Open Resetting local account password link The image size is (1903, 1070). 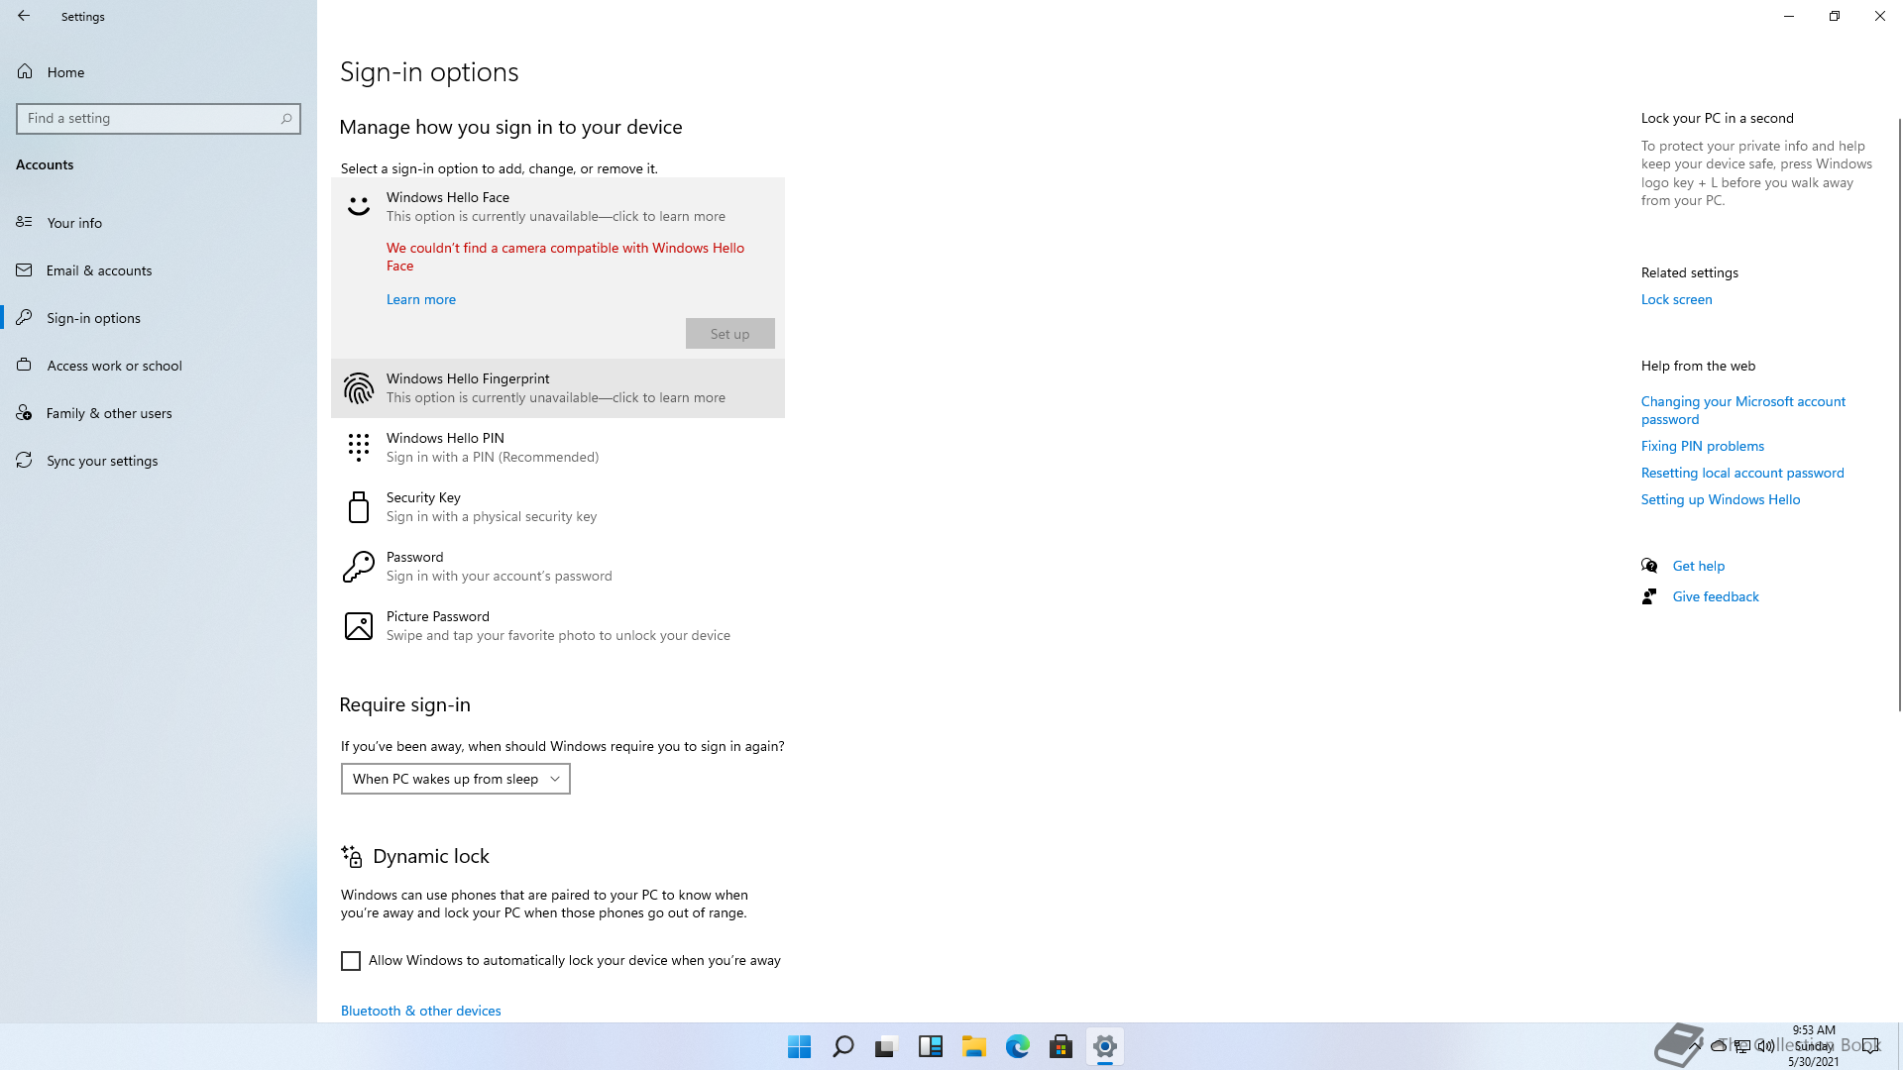click(1741, 473)
